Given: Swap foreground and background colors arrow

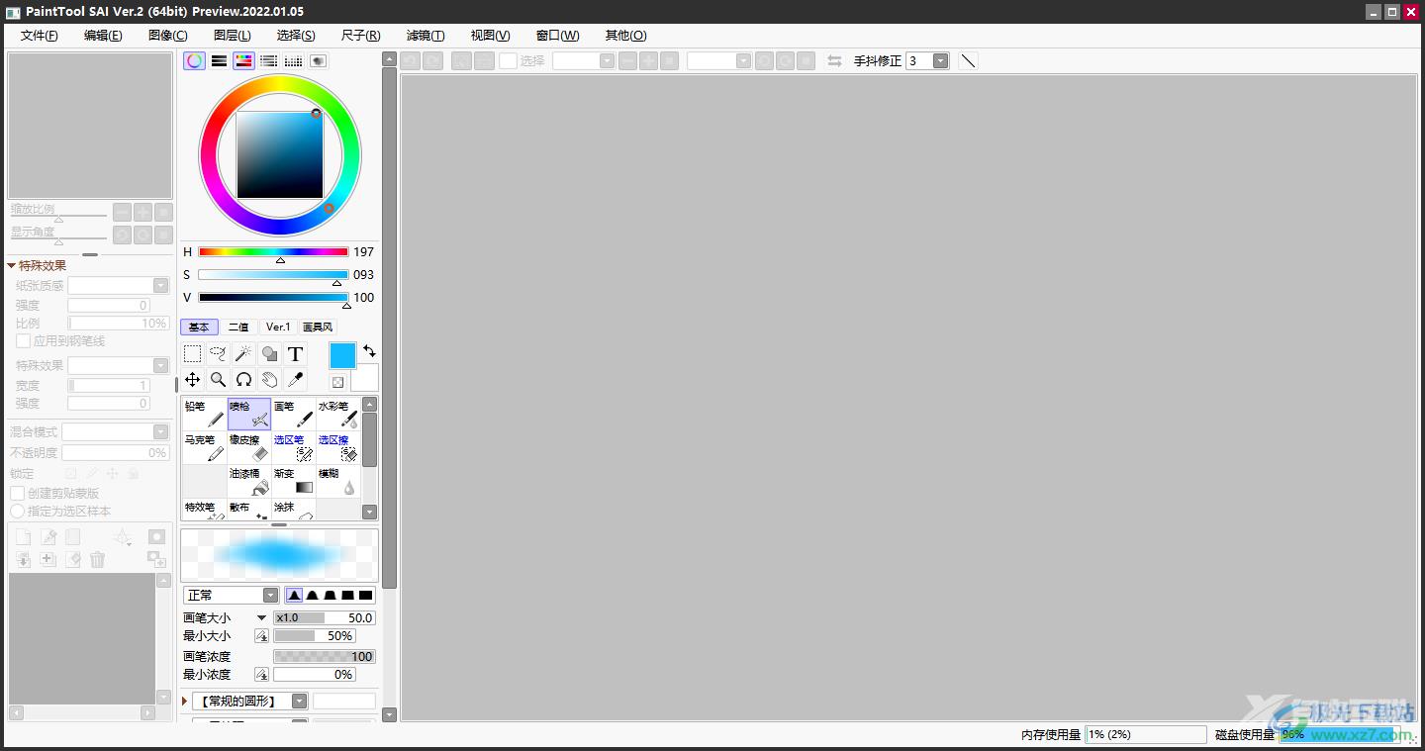Looking at the screenshot, I should coord(369,351).
